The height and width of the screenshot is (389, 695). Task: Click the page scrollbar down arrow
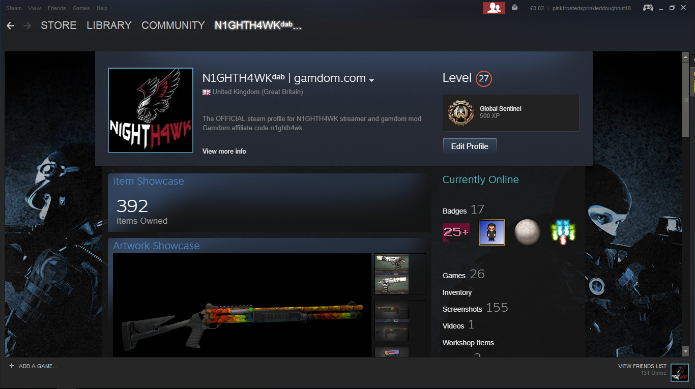click(x=685, y=351)
